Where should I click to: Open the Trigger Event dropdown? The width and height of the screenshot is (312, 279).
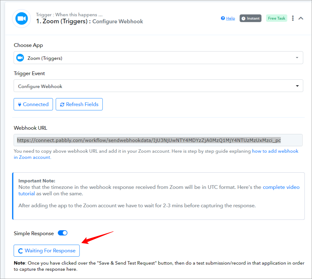[158, 86]
